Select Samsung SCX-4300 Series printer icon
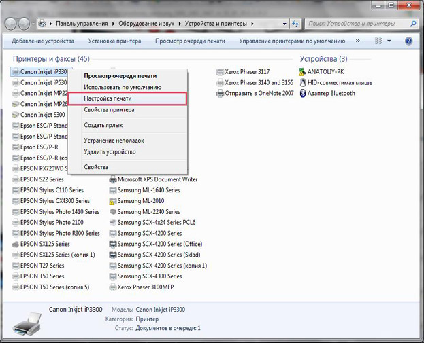Viewport: 424px width, 343px height. [113, 276]
